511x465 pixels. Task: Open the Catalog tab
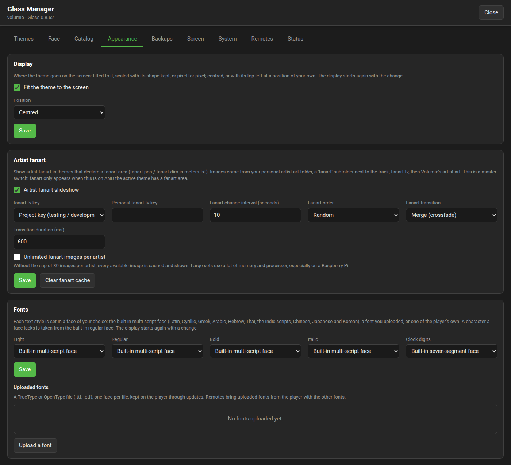pyautogui.click(x=84, y=39)
